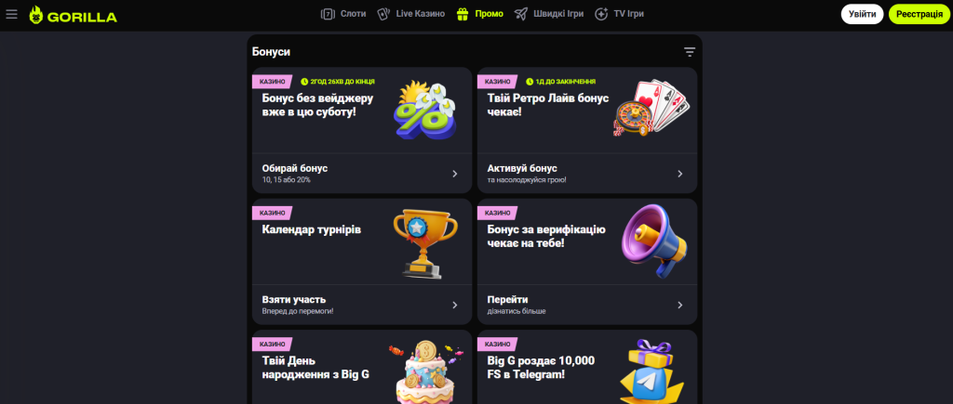Open the Слоти tab
The image size is (953, 404).
point(343,14)
